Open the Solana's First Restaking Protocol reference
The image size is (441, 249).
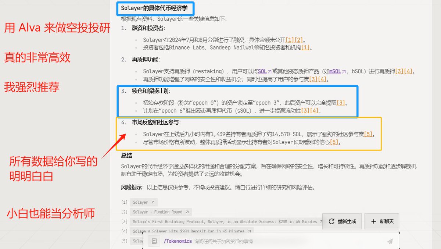click(x=227, y=222)
